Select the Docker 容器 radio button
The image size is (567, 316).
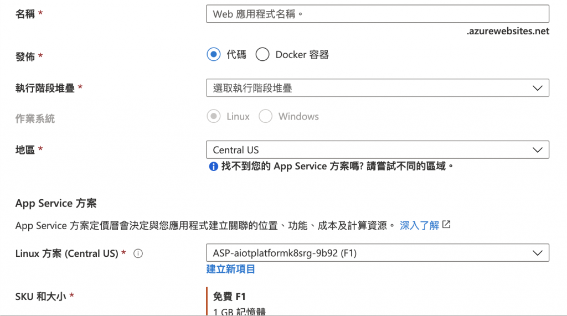pos(262,55)
